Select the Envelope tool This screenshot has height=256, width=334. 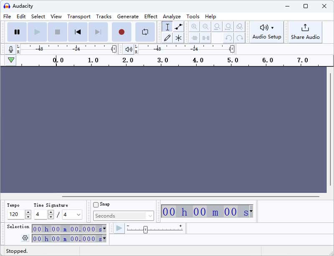(178, 27)
